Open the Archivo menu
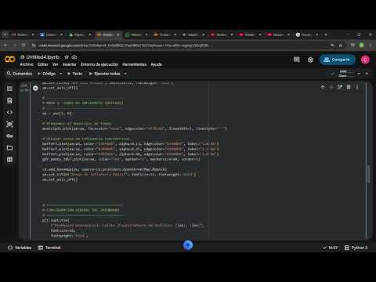 pyautogui.click(x=27, y=64)
